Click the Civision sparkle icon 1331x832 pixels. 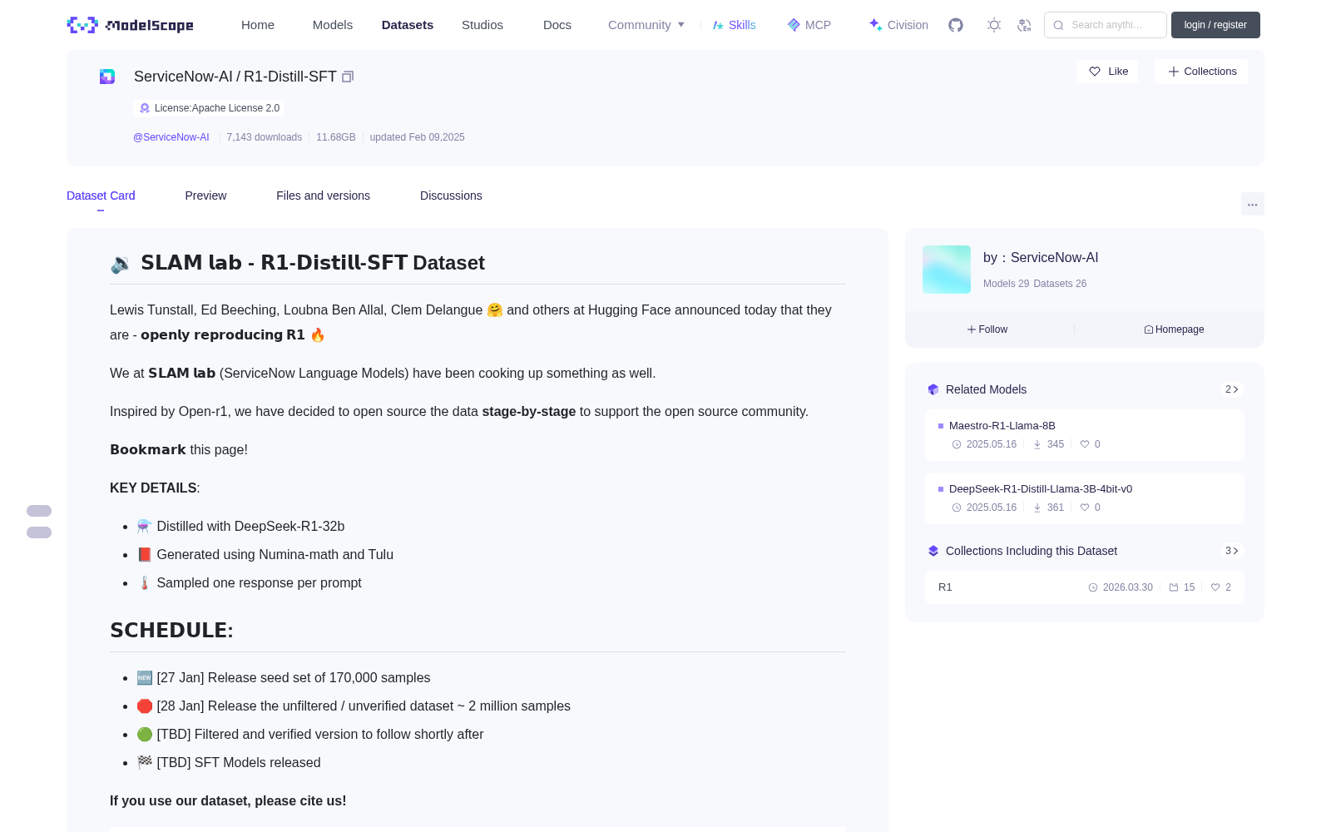pyautogui.click(x=875, y=25)
